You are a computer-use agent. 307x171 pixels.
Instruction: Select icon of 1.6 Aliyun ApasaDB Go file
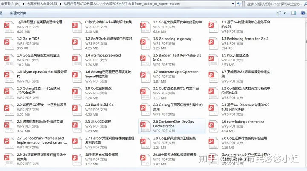9,77
